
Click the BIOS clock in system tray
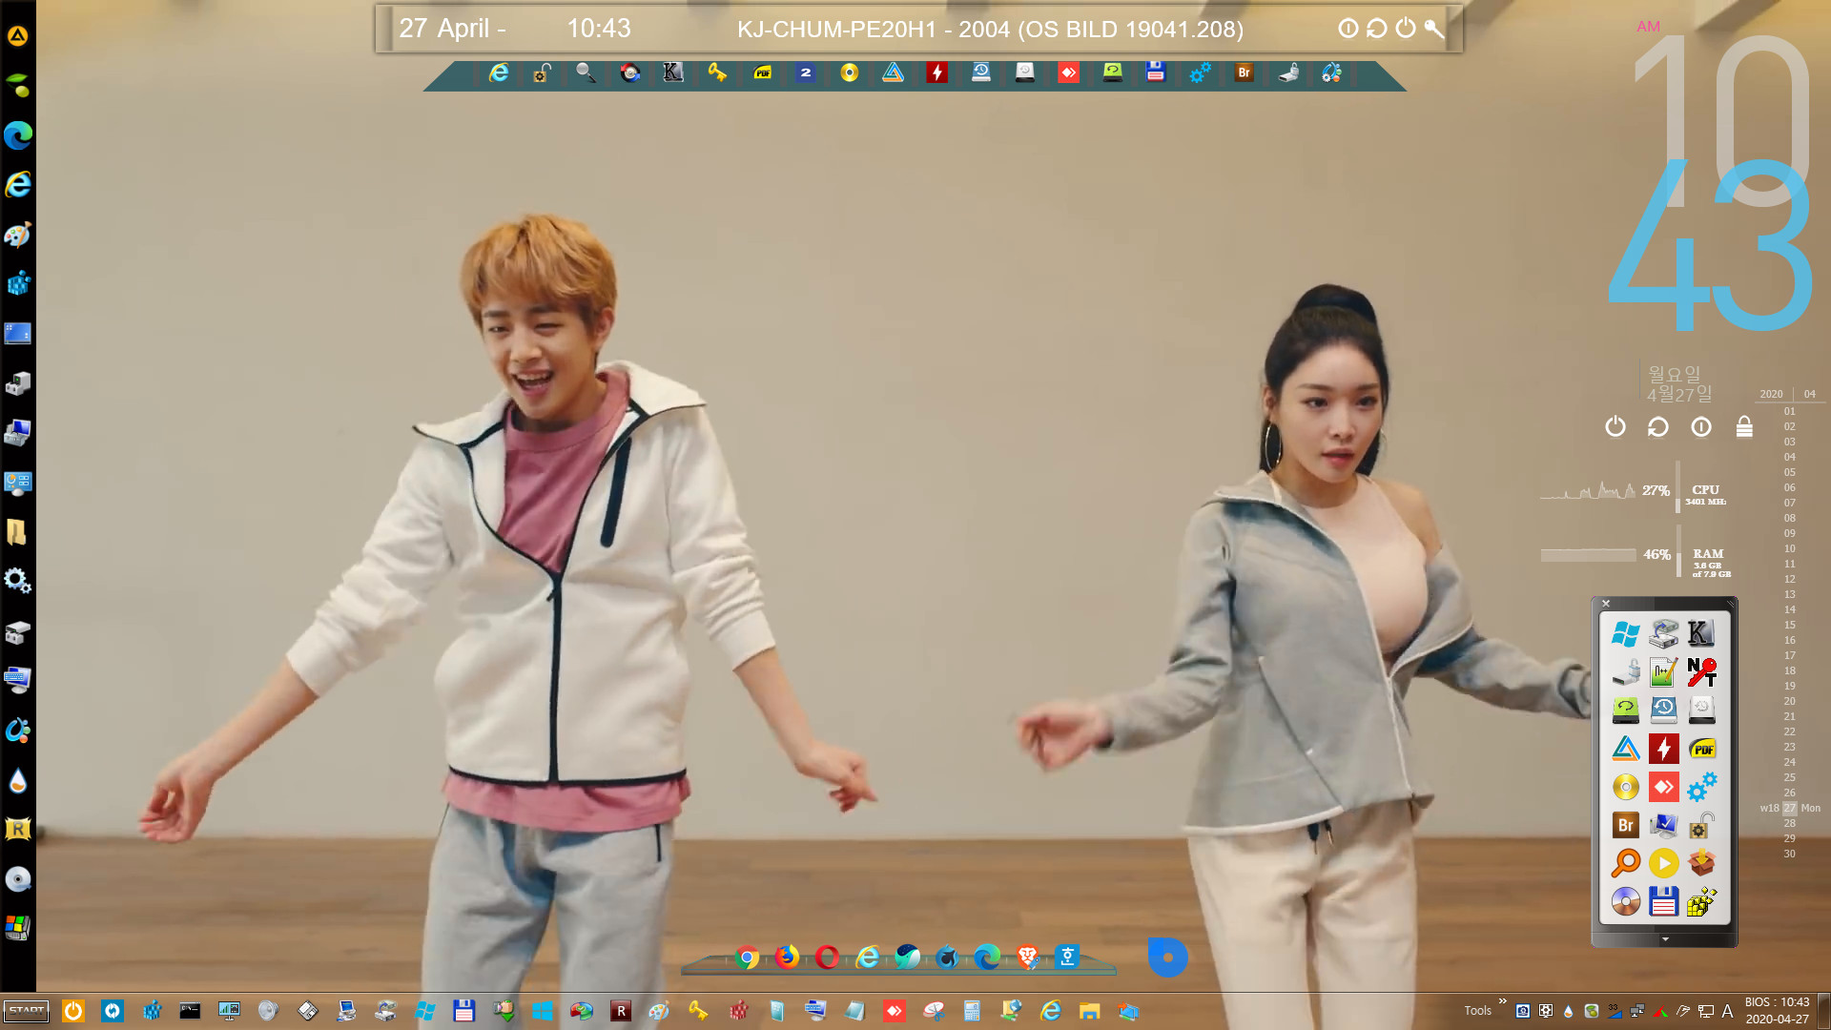(x=1777, y=1011)
